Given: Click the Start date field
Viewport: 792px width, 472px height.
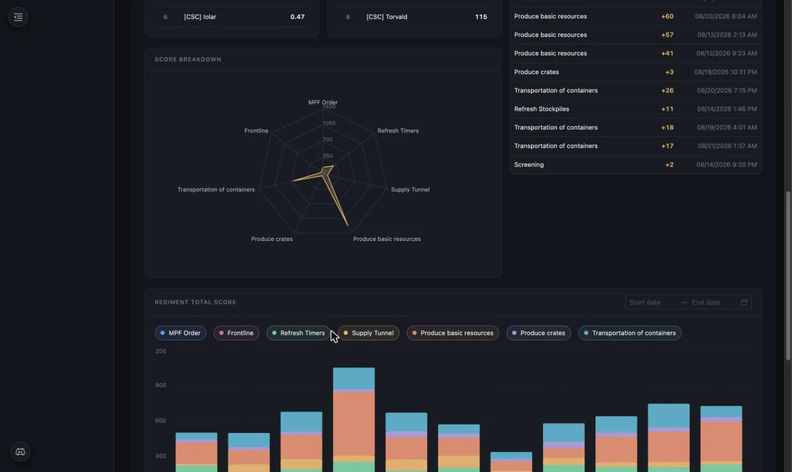Looking at the screenshot, I should tap(651, 302).
